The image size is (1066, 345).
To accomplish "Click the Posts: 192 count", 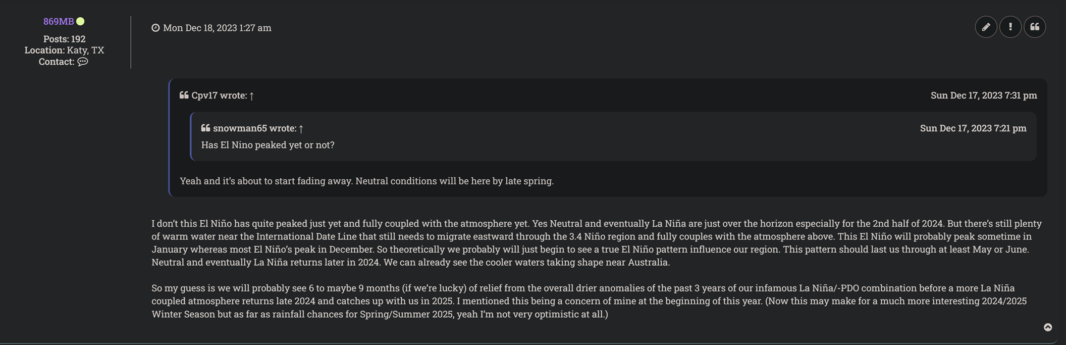I will pyautogui.click(x=64, y=39).
